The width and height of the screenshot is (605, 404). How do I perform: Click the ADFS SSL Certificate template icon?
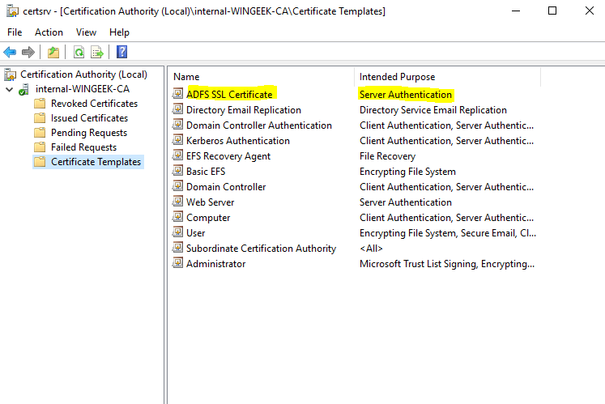pyautogui.click(x=178, y=95)
